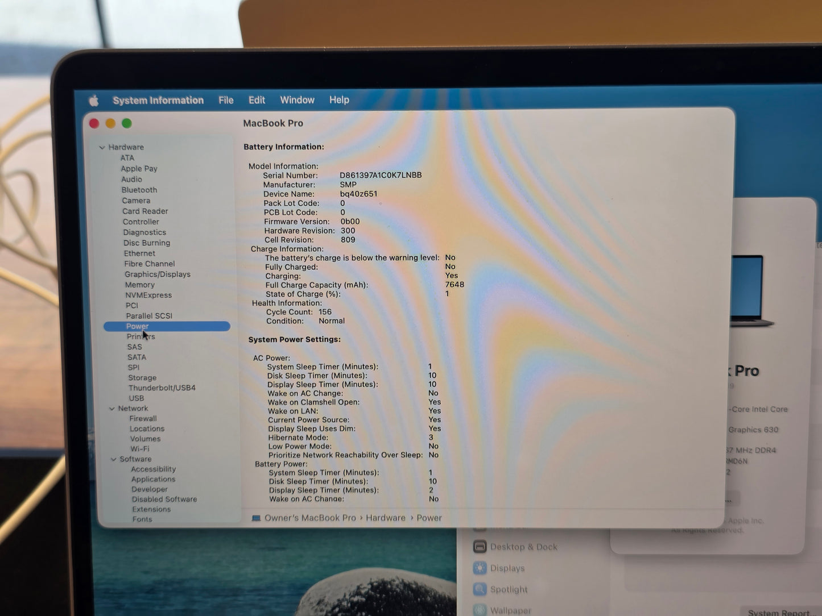This screenshot has width=822, height=616.
Task: Select the highlighted Power item
Action: [167, 326]
